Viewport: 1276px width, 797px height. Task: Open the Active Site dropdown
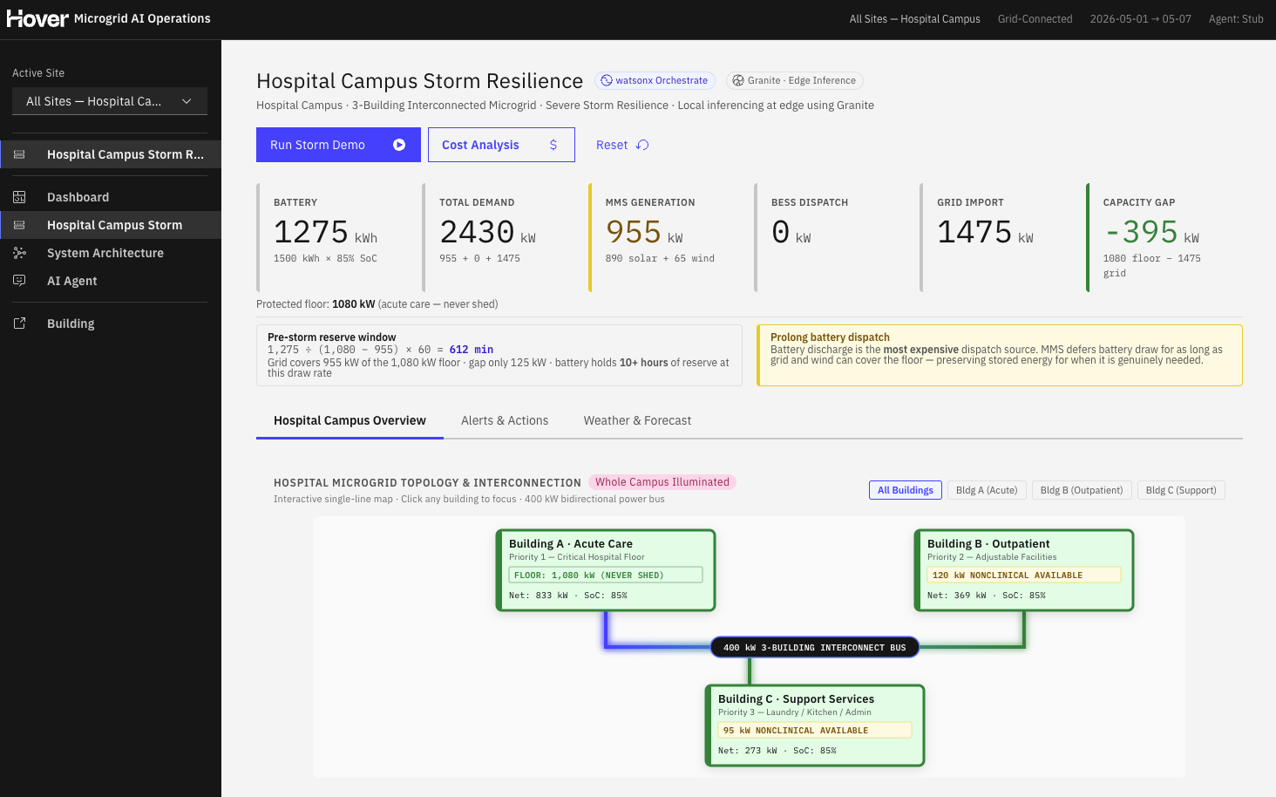point(110,101)
